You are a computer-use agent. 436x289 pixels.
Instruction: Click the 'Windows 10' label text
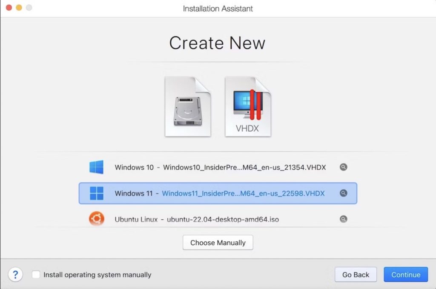[x=134, y=167]
